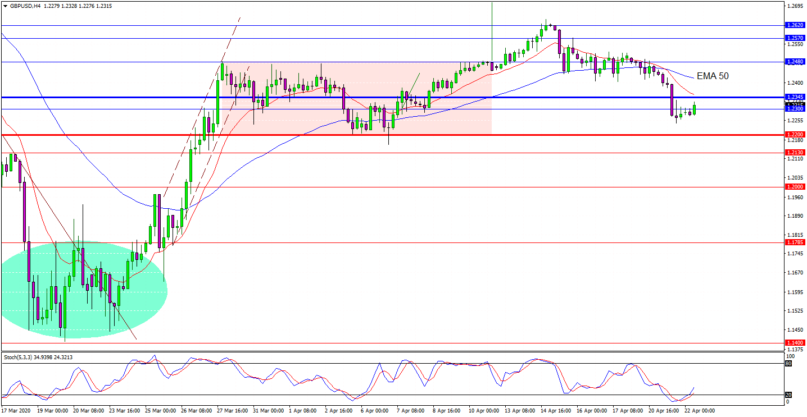The width and height of the screenshot is (807, 417).
Task: Click the 1.2200 red price tag
Action: point(795,135)
